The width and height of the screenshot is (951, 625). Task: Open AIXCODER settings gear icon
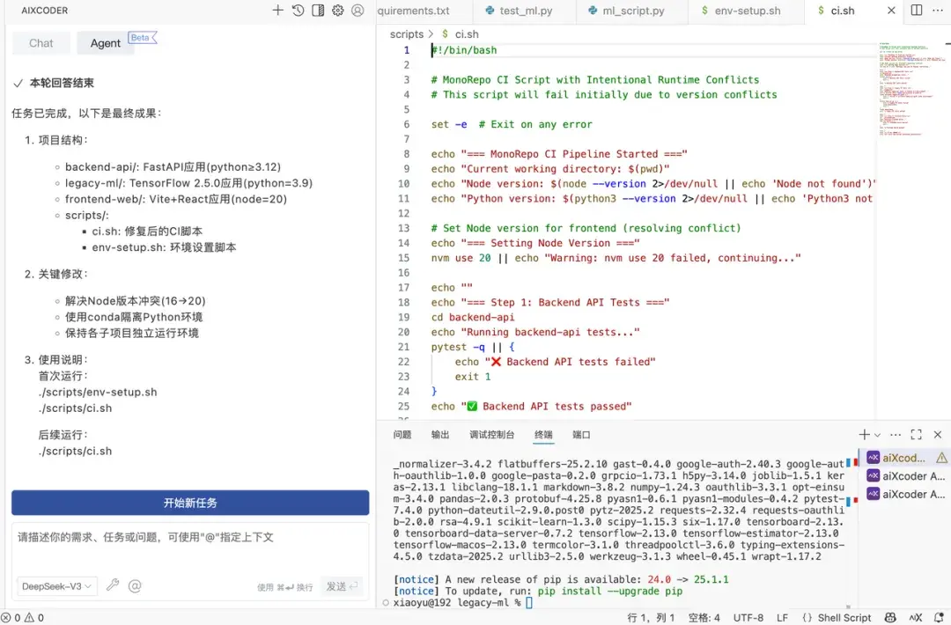pyautogui.click(x=338, y=11)
